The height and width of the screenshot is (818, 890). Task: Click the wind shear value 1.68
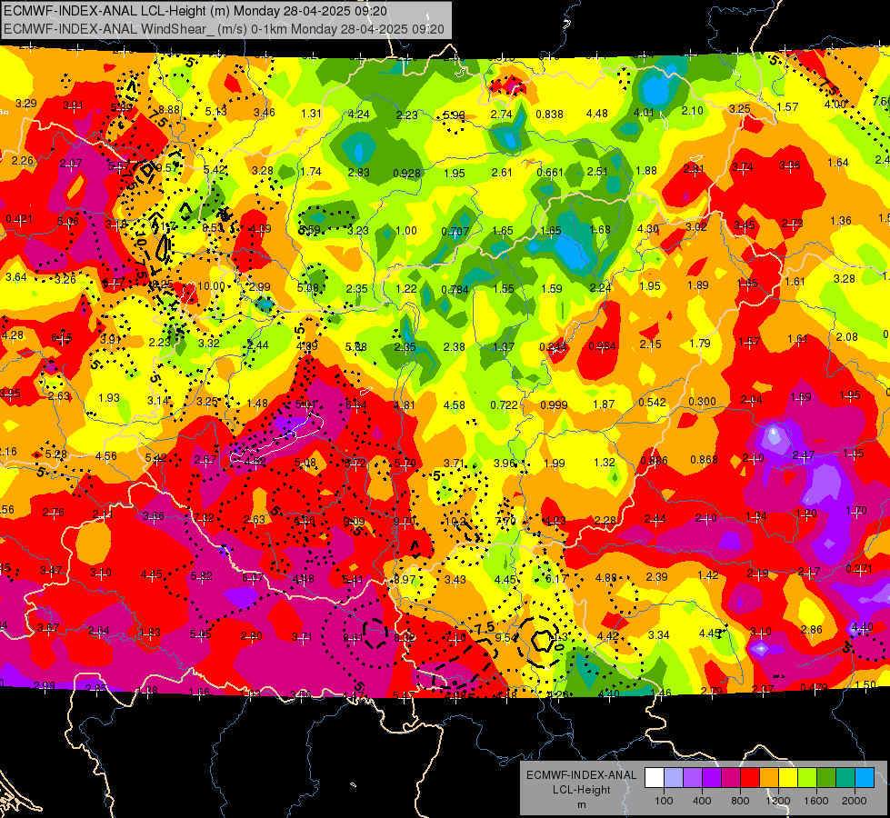600,229
